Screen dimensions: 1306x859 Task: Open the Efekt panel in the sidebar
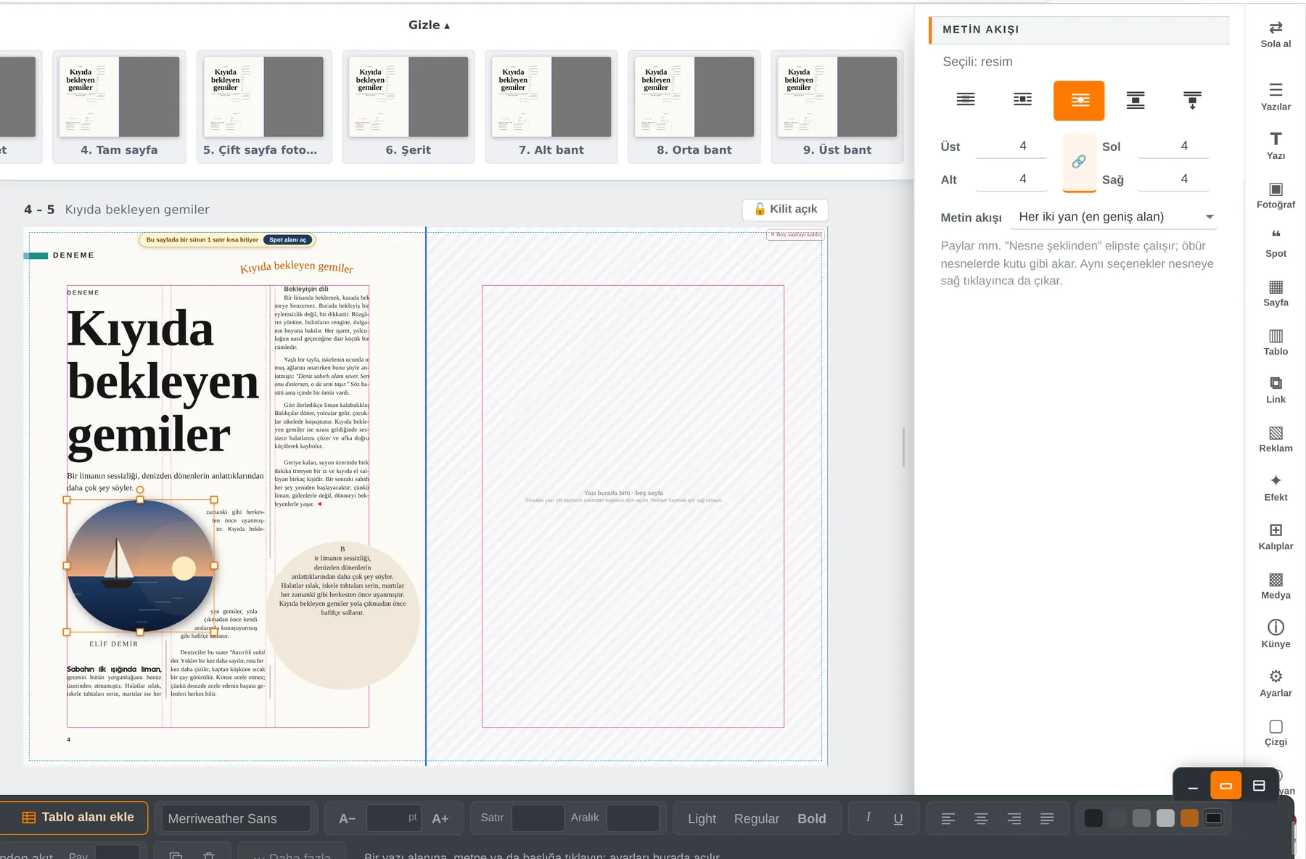pos(1276,488)
